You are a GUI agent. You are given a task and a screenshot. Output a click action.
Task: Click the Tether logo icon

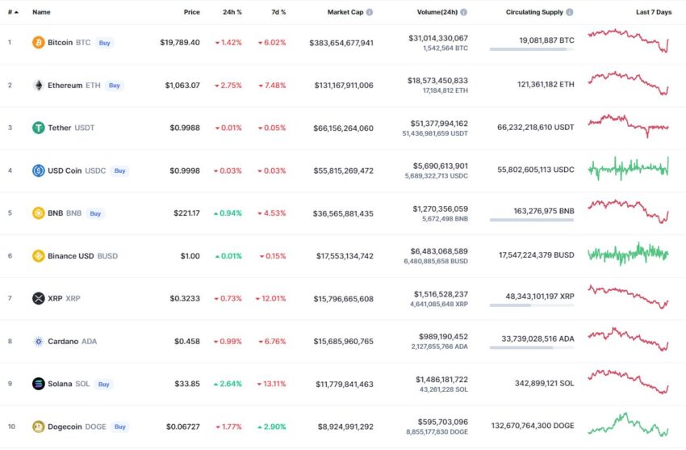(39, 128)
